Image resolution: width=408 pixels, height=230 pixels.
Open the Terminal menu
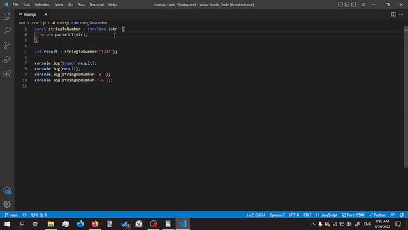[x=96, y=4]
